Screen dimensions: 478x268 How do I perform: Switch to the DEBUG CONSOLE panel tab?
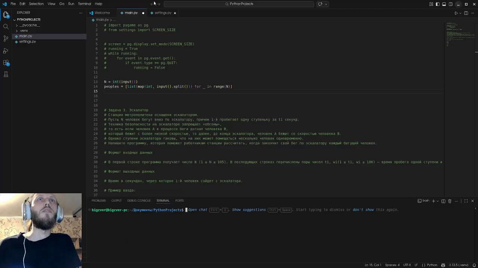pyautogui.click(x=139, y=201)
